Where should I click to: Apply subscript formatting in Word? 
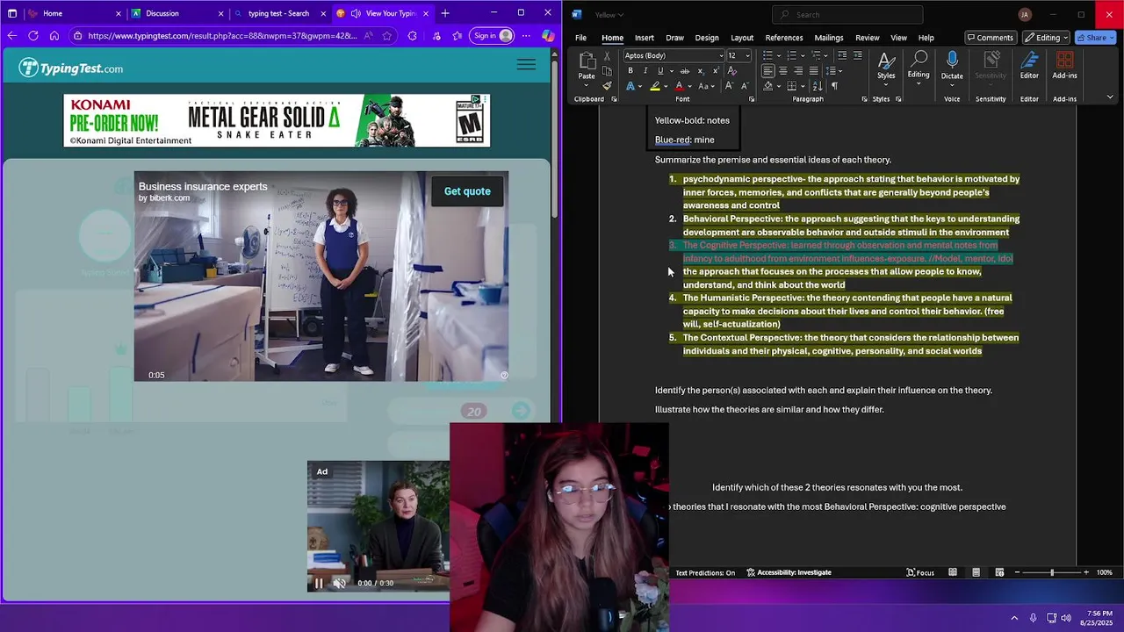(702, 71)
